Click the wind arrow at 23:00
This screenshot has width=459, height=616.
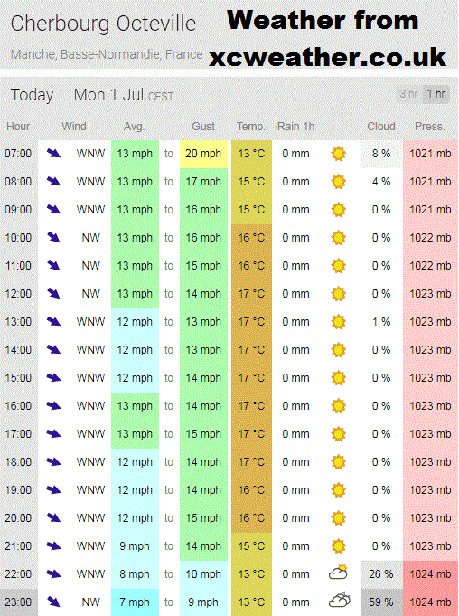click(x=53, y=602)
